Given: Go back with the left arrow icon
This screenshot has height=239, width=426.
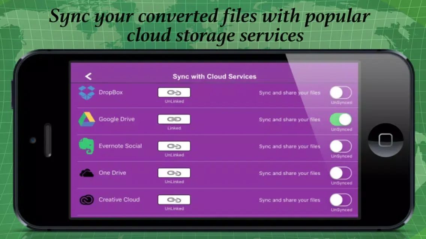Looking at the screenshot, I should click(88, 76).
